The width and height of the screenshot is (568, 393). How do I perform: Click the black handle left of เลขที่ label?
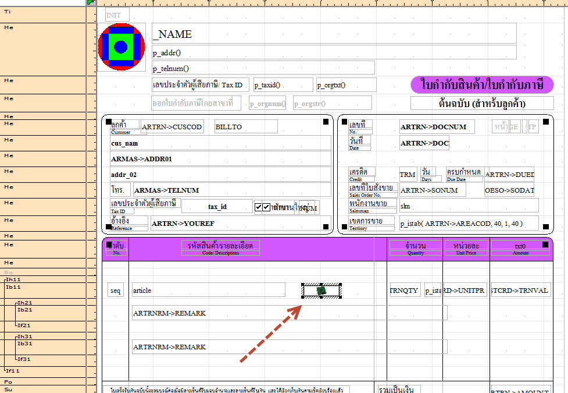pos(344,122)
